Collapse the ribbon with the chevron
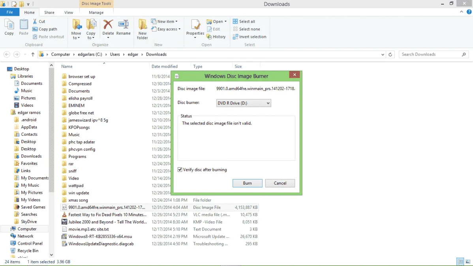The width and height of the screenshot is (473, 266). click(x=462, y=12)
